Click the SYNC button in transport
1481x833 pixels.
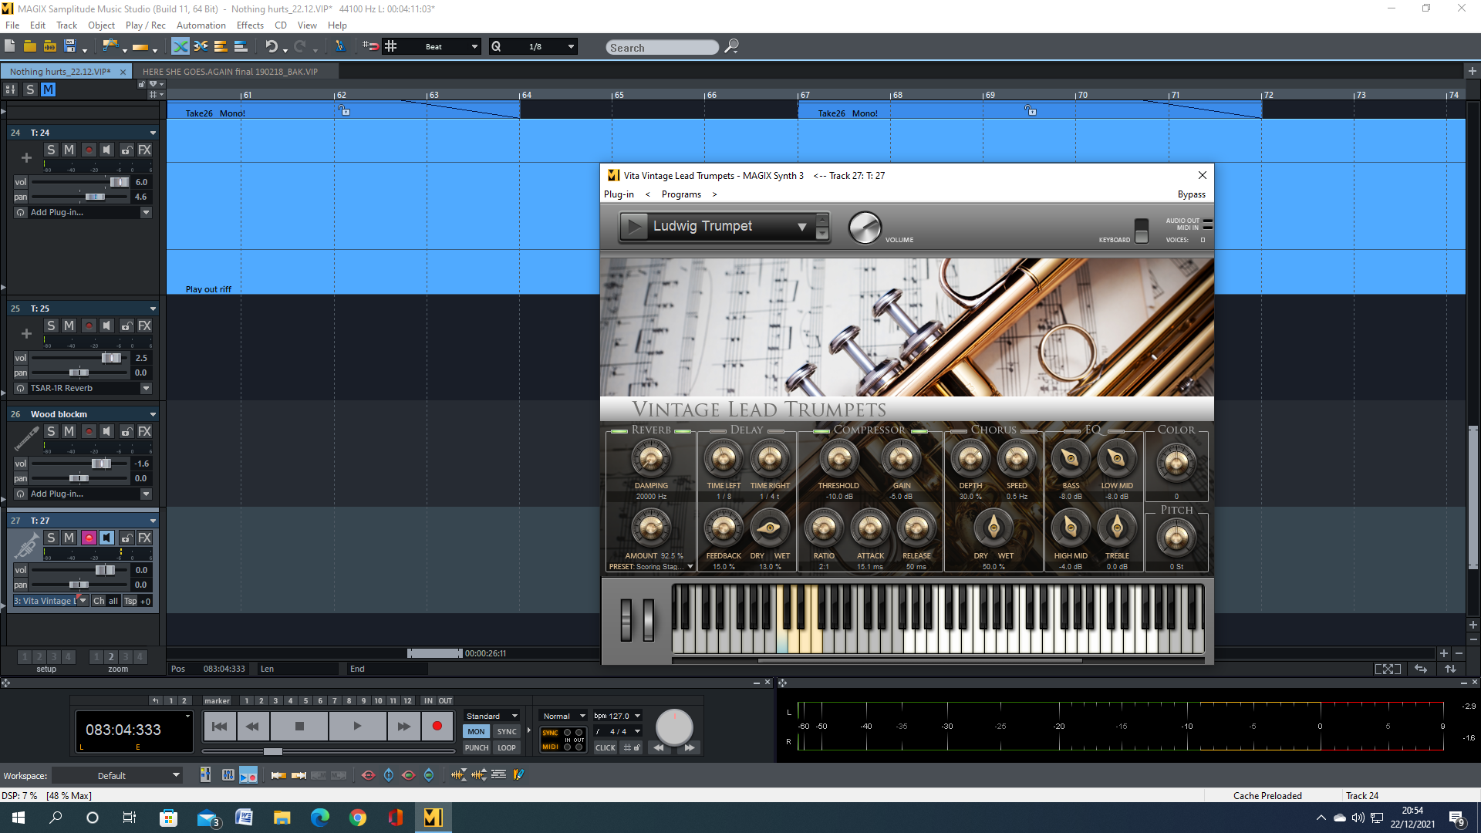(x=507, y=732)
